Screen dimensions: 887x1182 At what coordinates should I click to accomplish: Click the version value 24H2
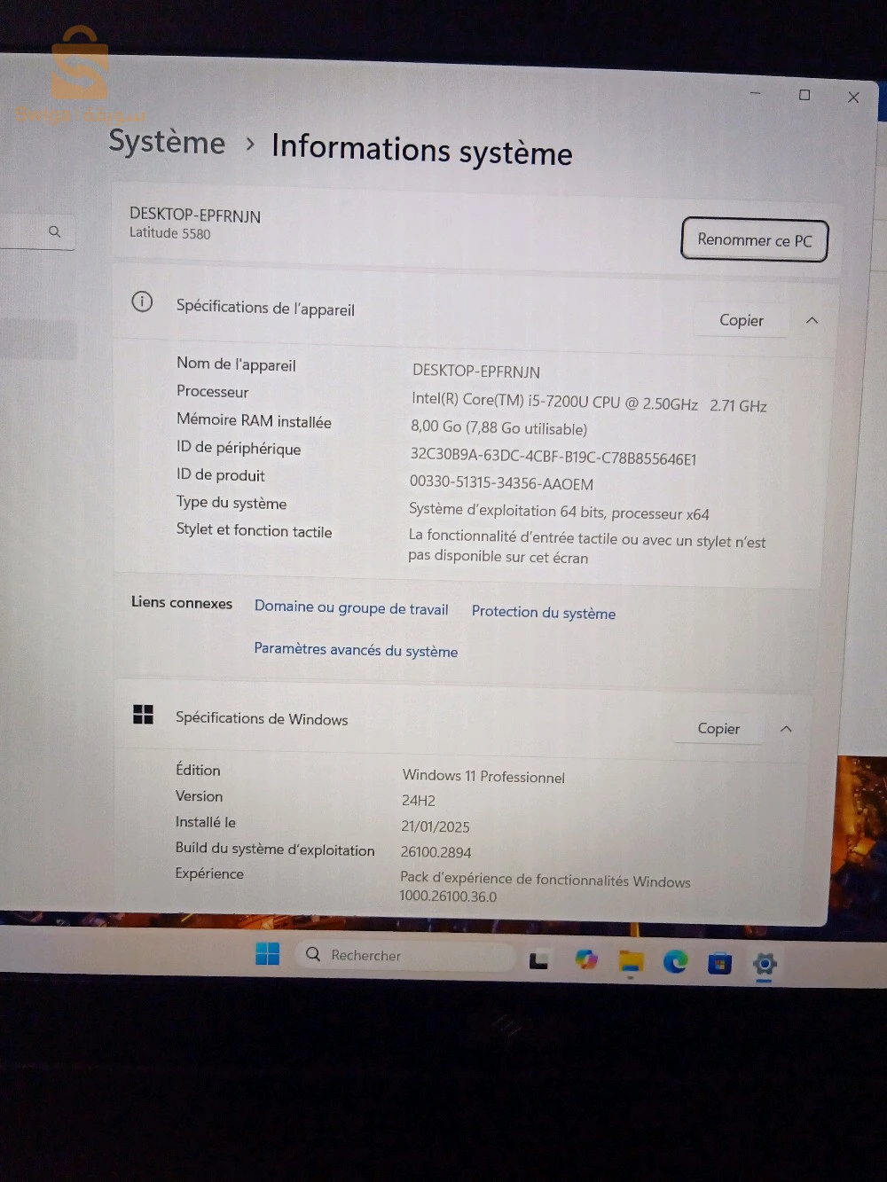pos(419,801)
